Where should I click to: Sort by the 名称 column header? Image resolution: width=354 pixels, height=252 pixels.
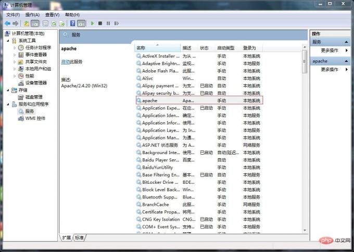coord(158,48)
